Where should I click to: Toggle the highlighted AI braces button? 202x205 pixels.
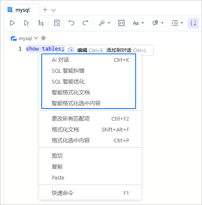pos(193,23)
